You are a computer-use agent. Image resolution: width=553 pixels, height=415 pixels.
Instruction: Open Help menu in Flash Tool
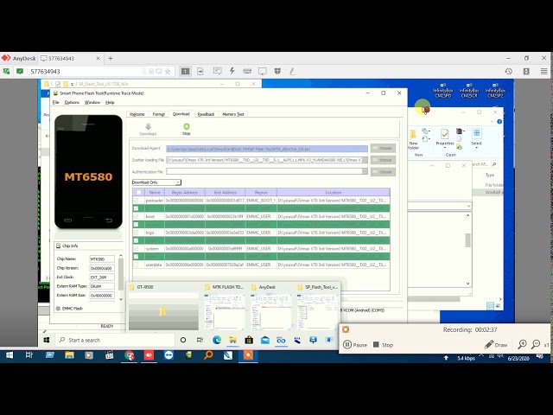[110, 102]
